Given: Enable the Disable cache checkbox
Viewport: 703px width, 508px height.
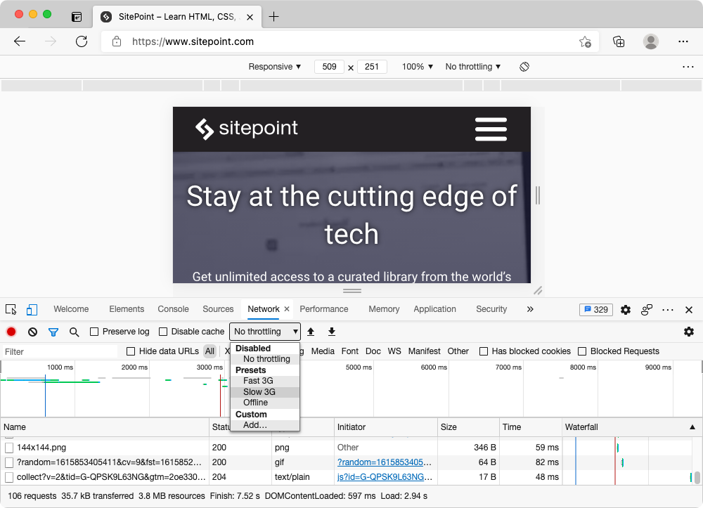Looking at the screenshot, I should [x=163, y=331].
